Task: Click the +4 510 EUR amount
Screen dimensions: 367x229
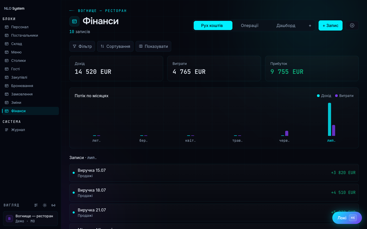Action: pyautogui.click(x=343, y=193)
